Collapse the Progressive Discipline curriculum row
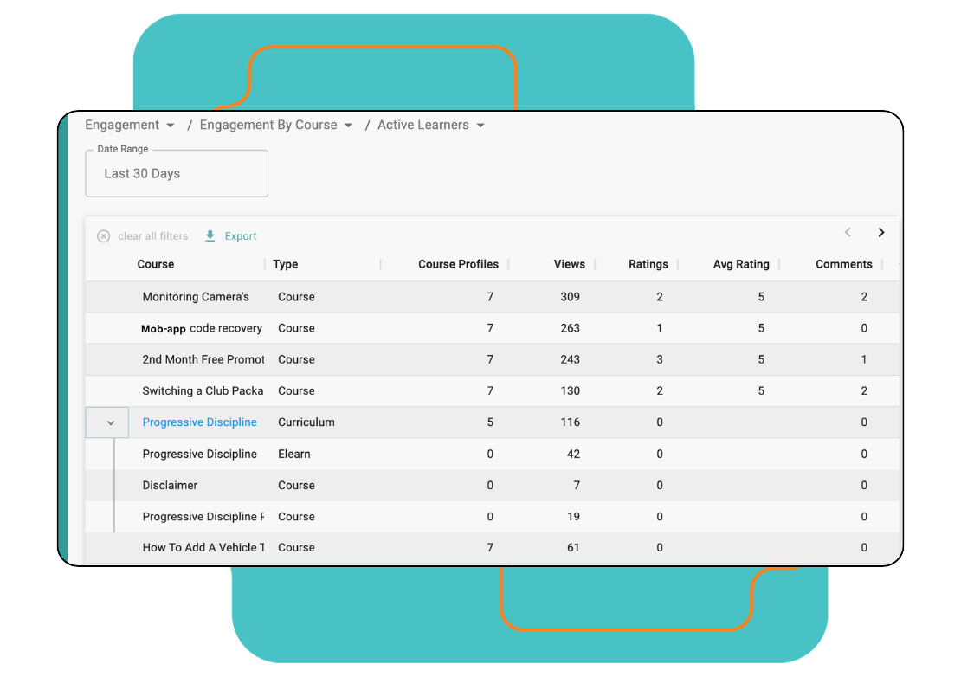Screen dimensions: 961x677 pos(110,423)
